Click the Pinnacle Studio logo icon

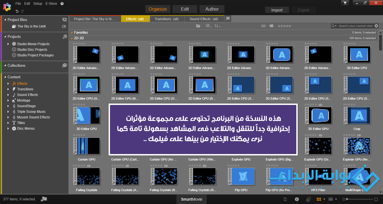click(x=7, y=7)
